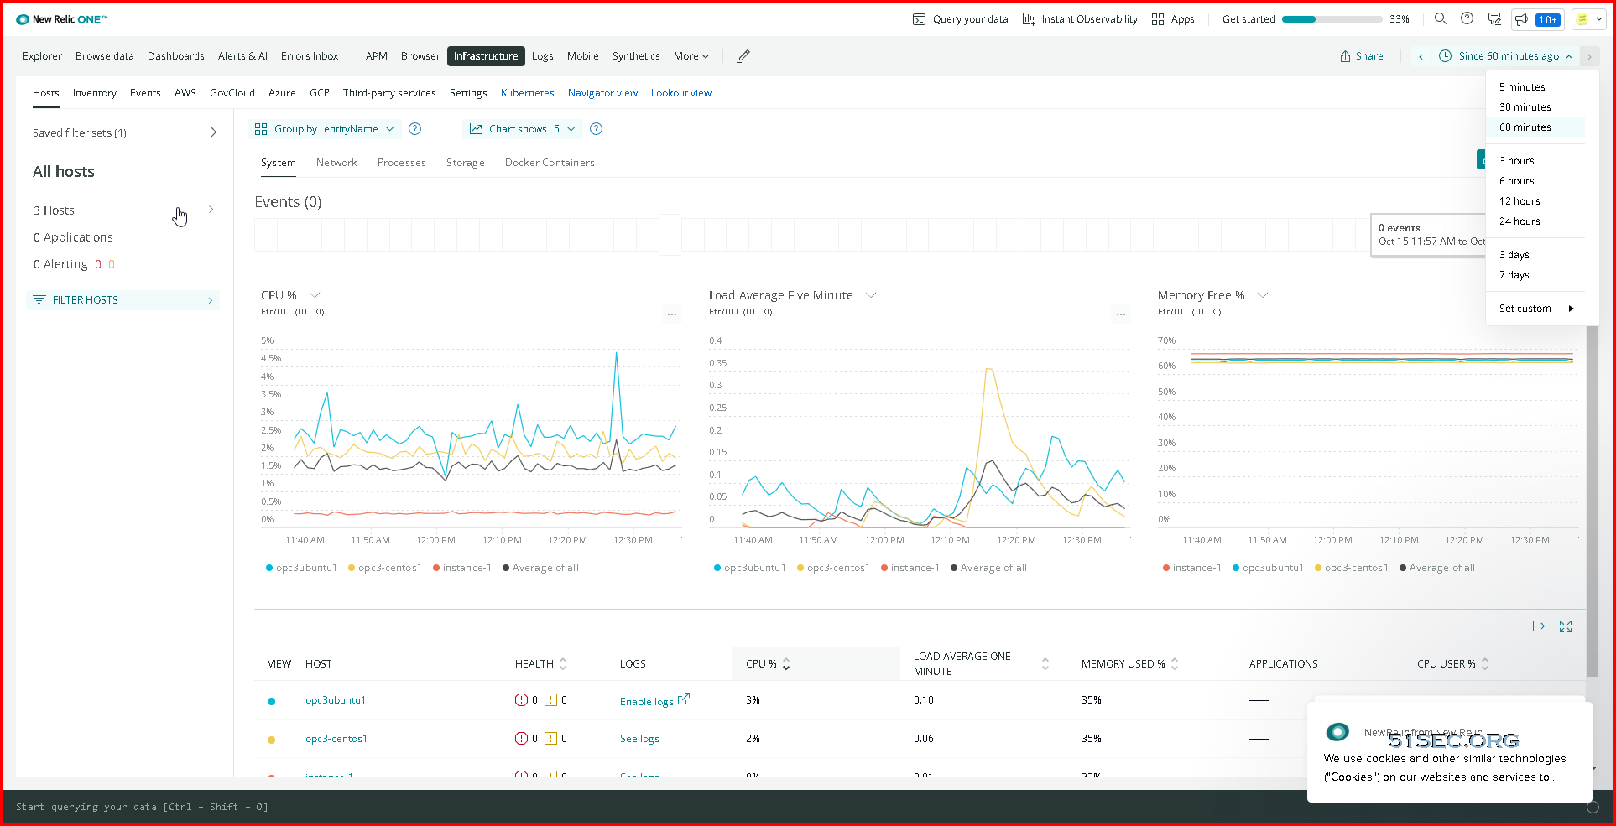Select 30 minutes time range
Screen dimensions: 1616x826
pyautogui.click(x=1525, y=107)
